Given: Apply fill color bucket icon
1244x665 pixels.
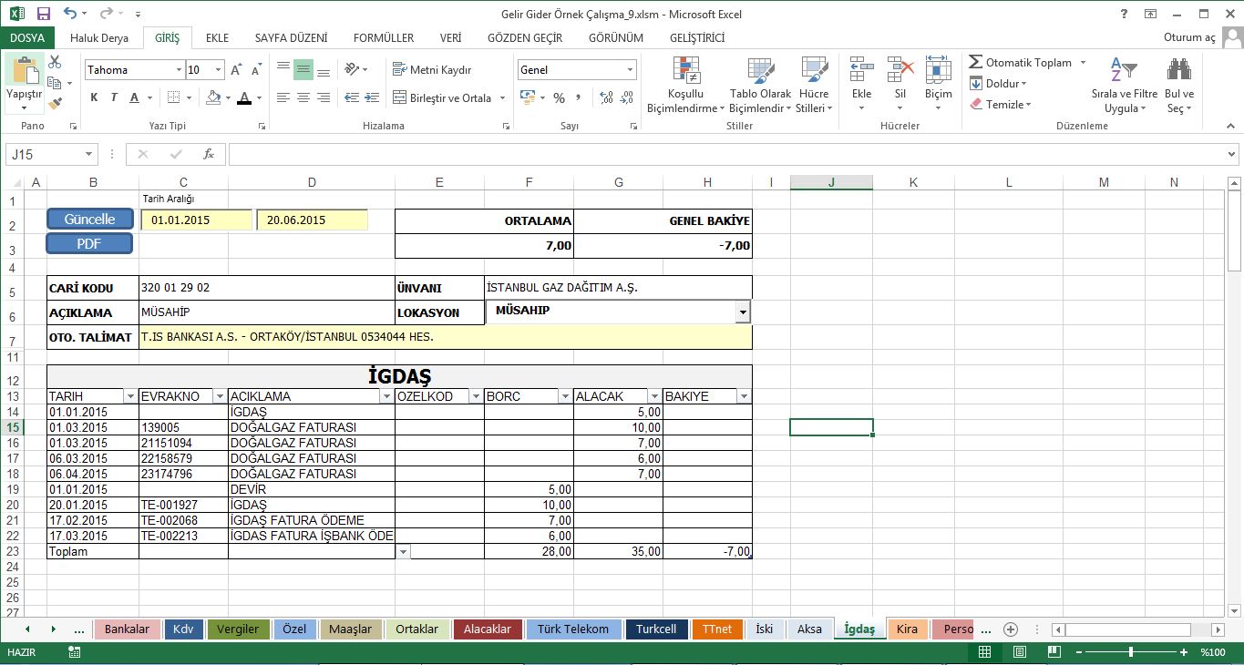Looking at the screenshot, I should click(x=213, y=97).
